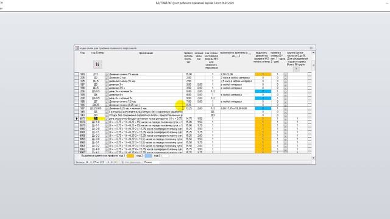Click the form icon in the shift codes window title

77,48
